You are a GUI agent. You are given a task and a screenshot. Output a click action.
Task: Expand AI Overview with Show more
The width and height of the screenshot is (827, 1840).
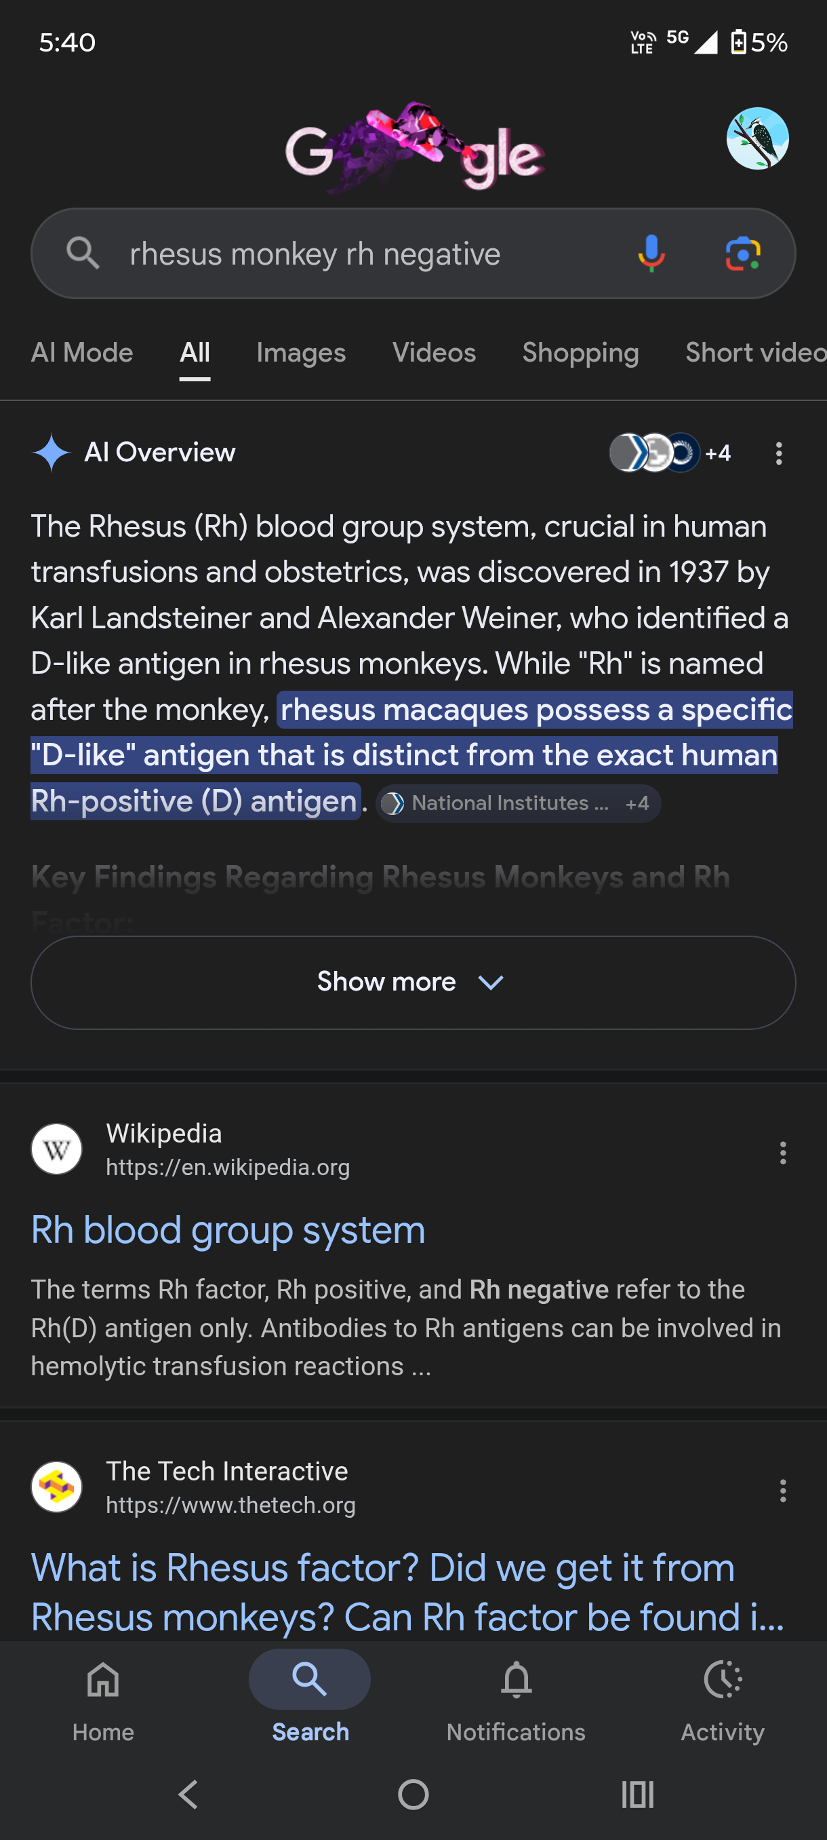pyautogui.click(x=413, y=982)
